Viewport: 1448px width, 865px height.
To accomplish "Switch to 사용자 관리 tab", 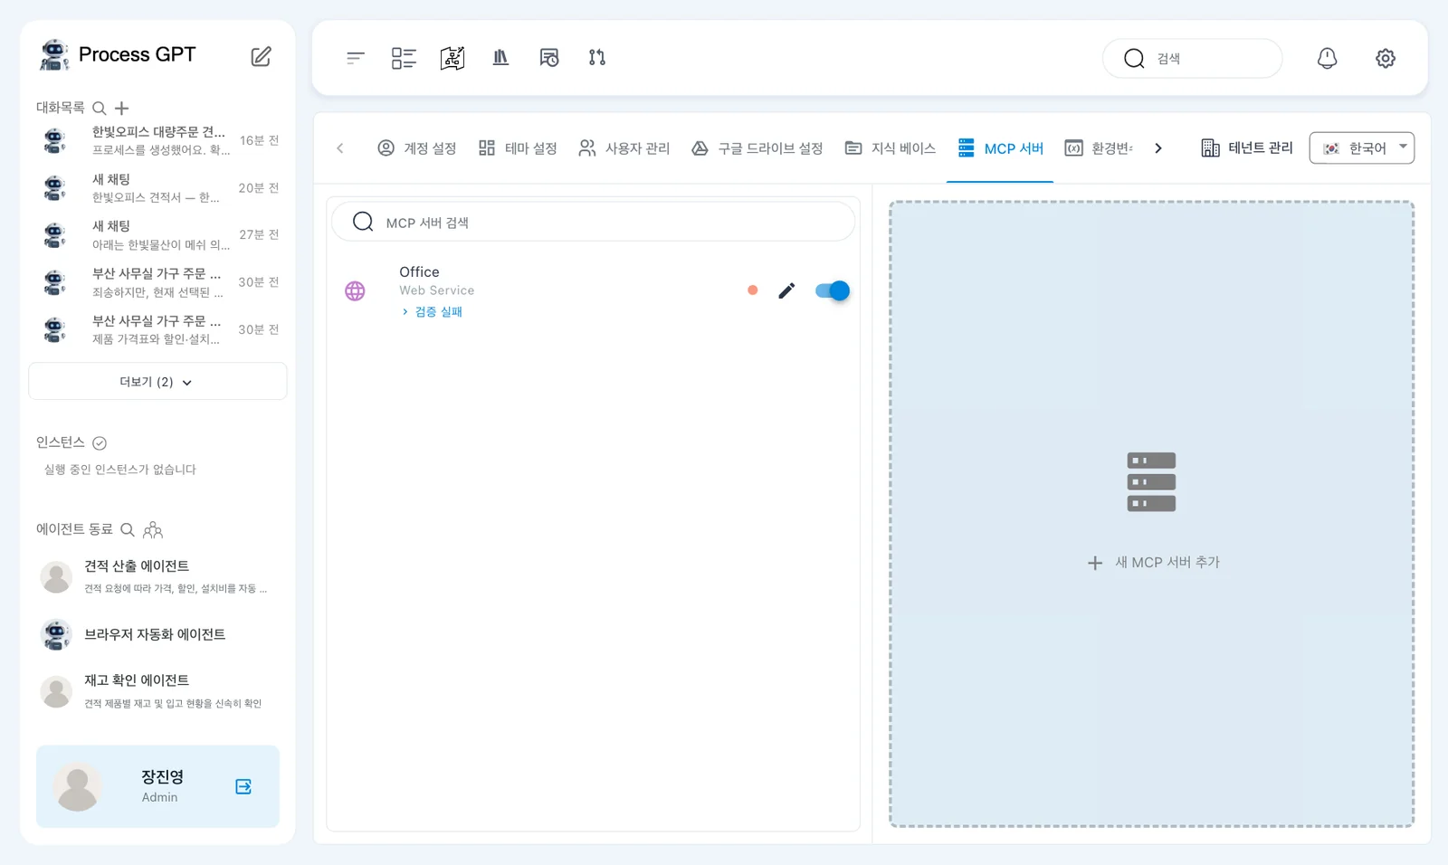I will [624, 148].
